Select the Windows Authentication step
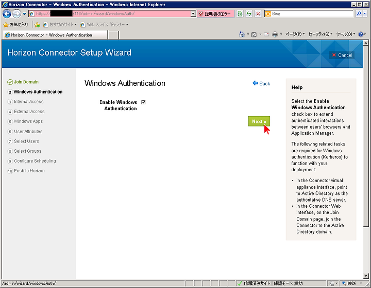 tap(35, 92)
